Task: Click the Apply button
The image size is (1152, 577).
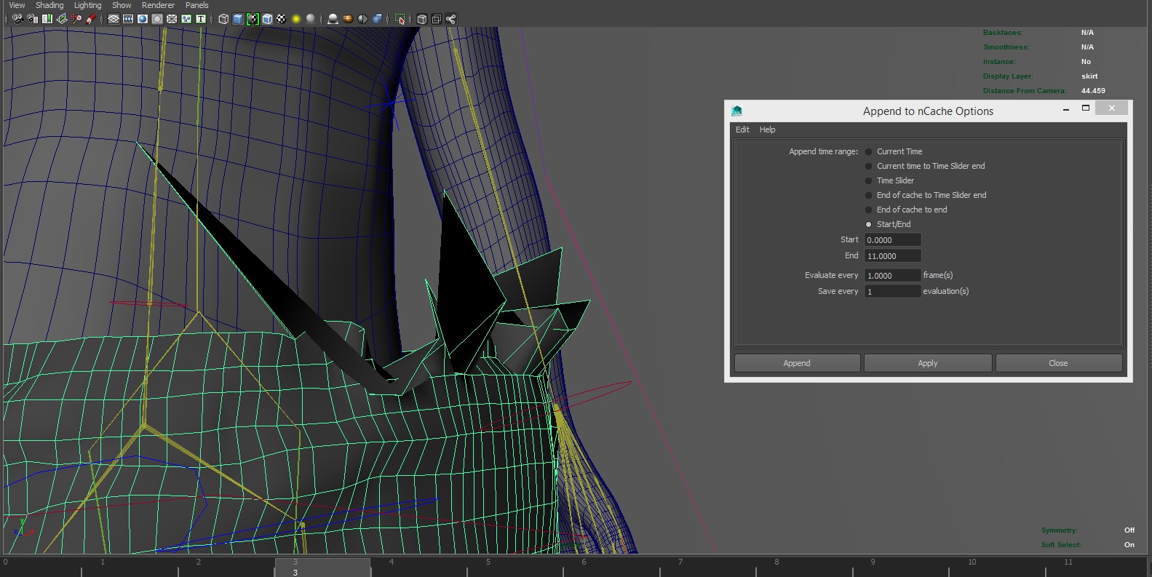Action: [x=928, y=363]
